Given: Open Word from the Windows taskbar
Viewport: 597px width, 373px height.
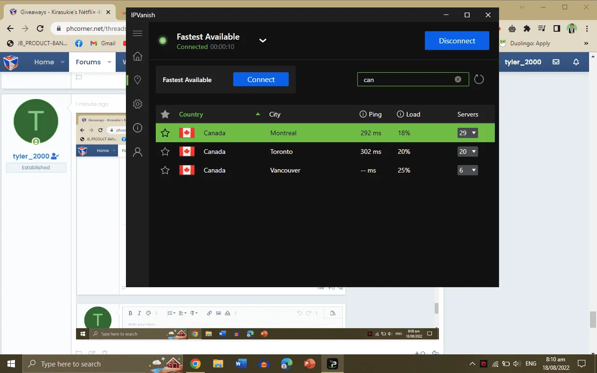Looking at the screenshot, I should click(x=241, y=364).
